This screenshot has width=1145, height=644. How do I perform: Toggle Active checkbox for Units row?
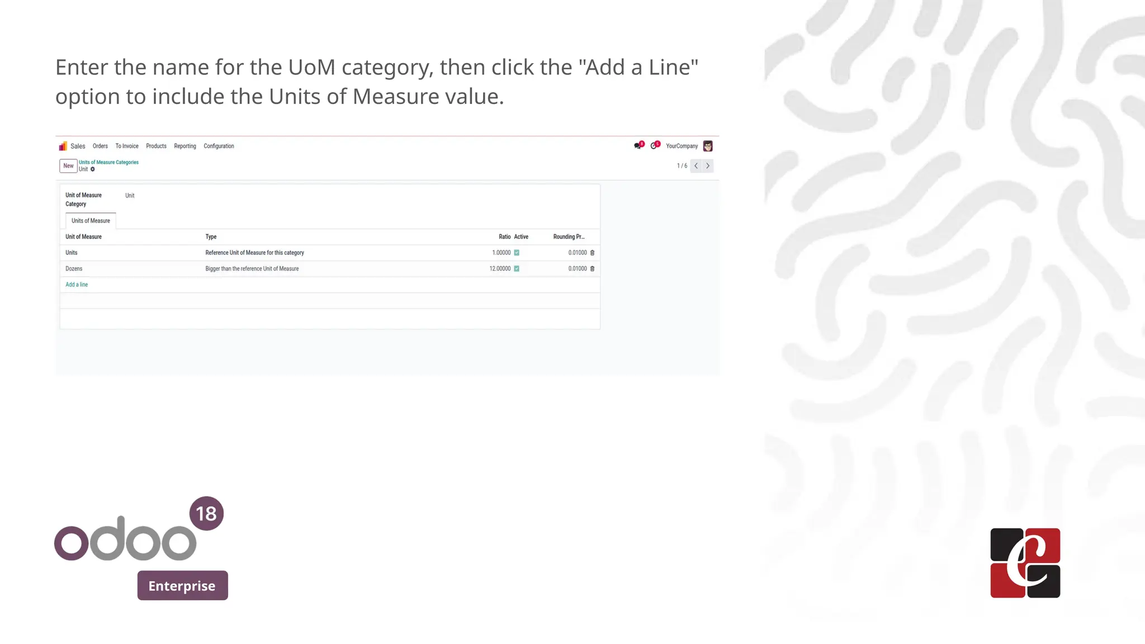pyautogui.click(x=517, y=253)
